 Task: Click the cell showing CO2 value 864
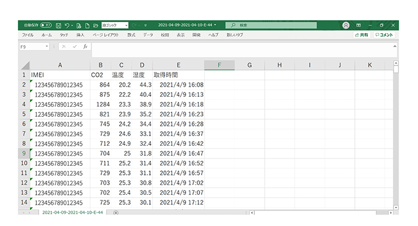100,85
